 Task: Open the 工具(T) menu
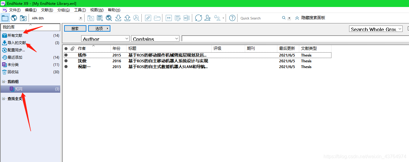(x=80, y=10)
